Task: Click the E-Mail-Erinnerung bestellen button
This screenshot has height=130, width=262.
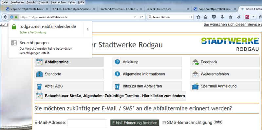Action: coord(135,123)
